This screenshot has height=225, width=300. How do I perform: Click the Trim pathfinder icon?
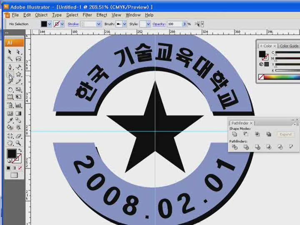click(246, 147)
